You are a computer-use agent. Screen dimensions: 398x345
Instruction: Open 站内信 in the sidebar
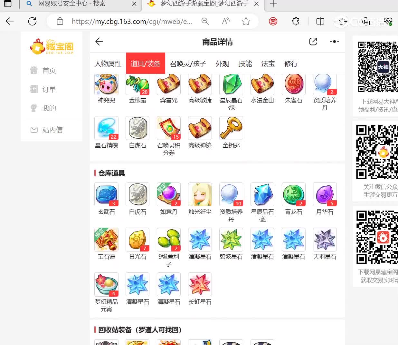pyautogui.click(x=46, y=130)
